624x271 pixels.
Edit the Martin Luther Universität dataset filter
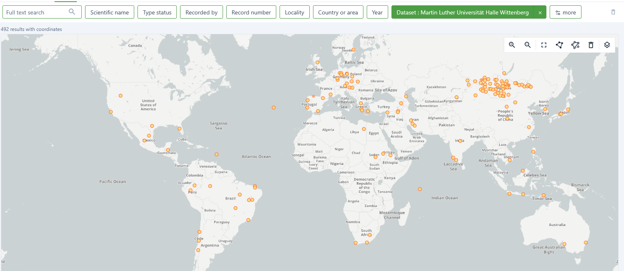click(x=462, y=12)
